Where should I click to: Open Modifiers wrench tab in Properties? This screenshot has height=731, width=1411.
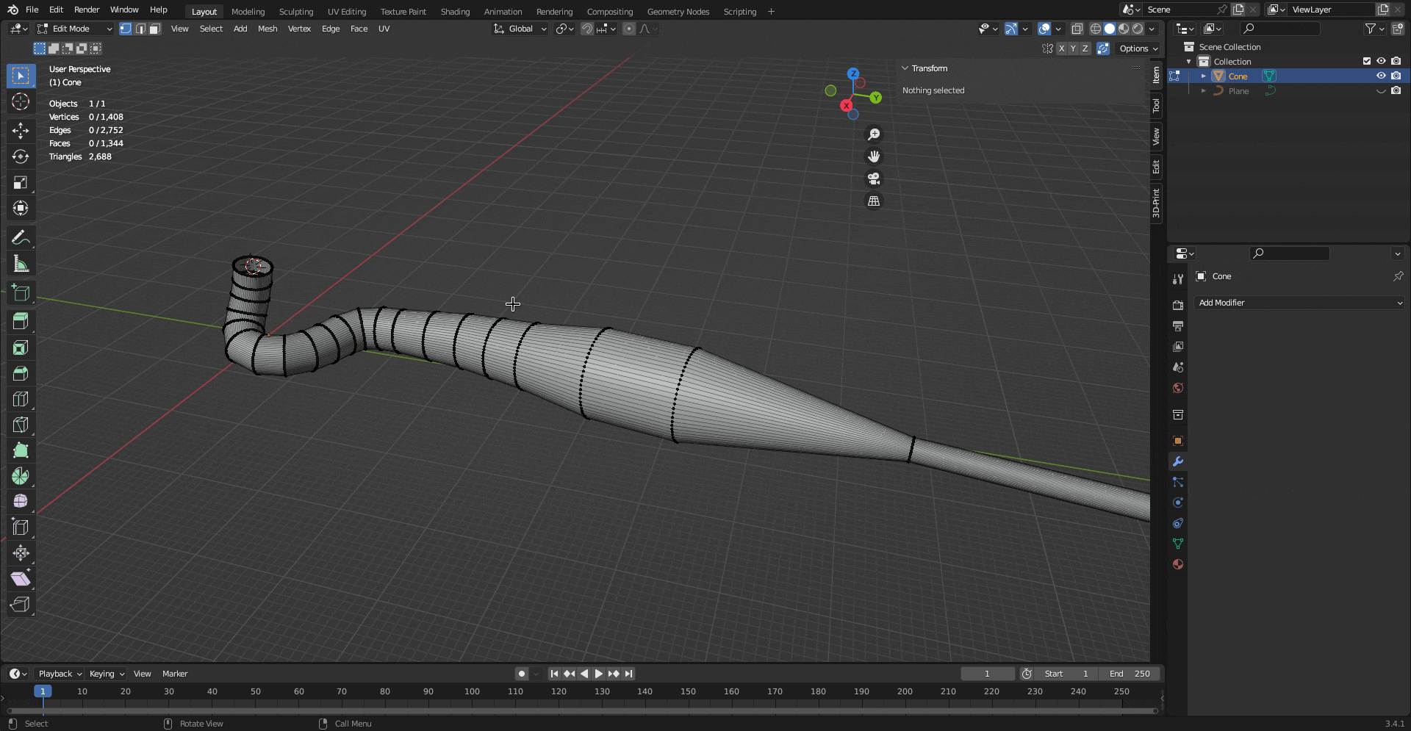(x=1178, y=461)
